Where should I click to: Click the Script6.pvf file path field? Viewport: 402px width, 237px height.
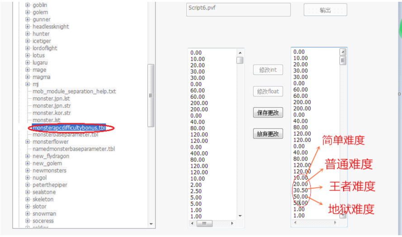[x=238, y=10]
